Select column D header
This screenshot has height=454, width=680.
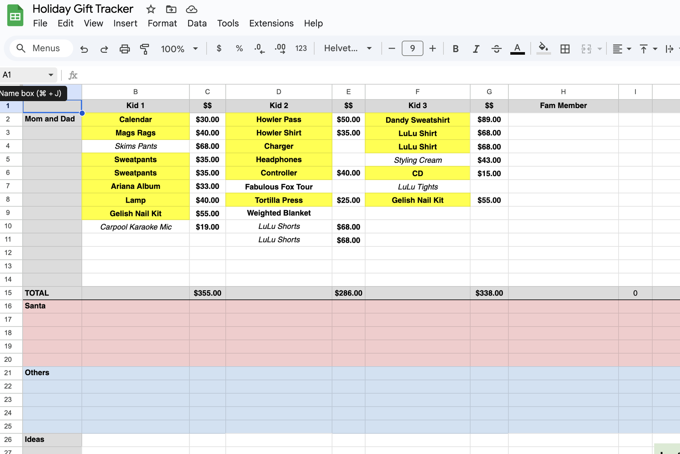(x=279, y=92)
